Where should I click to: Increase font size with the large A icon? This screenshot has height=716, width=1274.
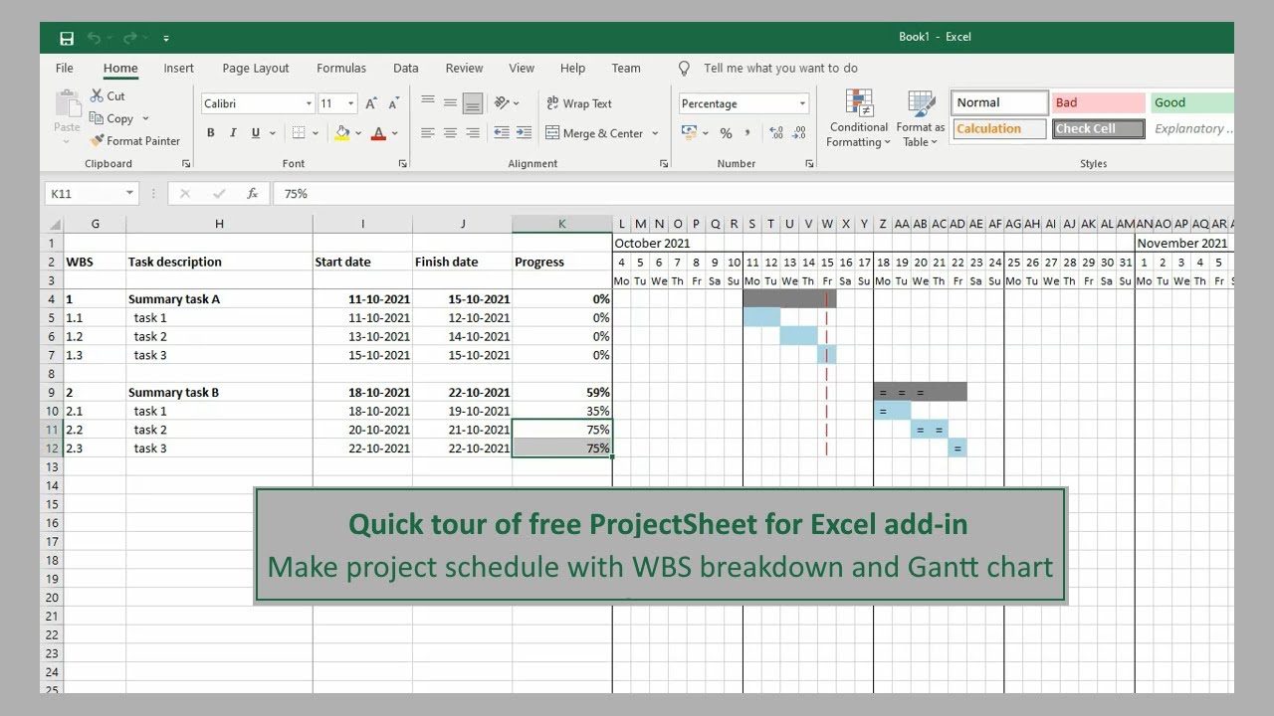(371, 103)
